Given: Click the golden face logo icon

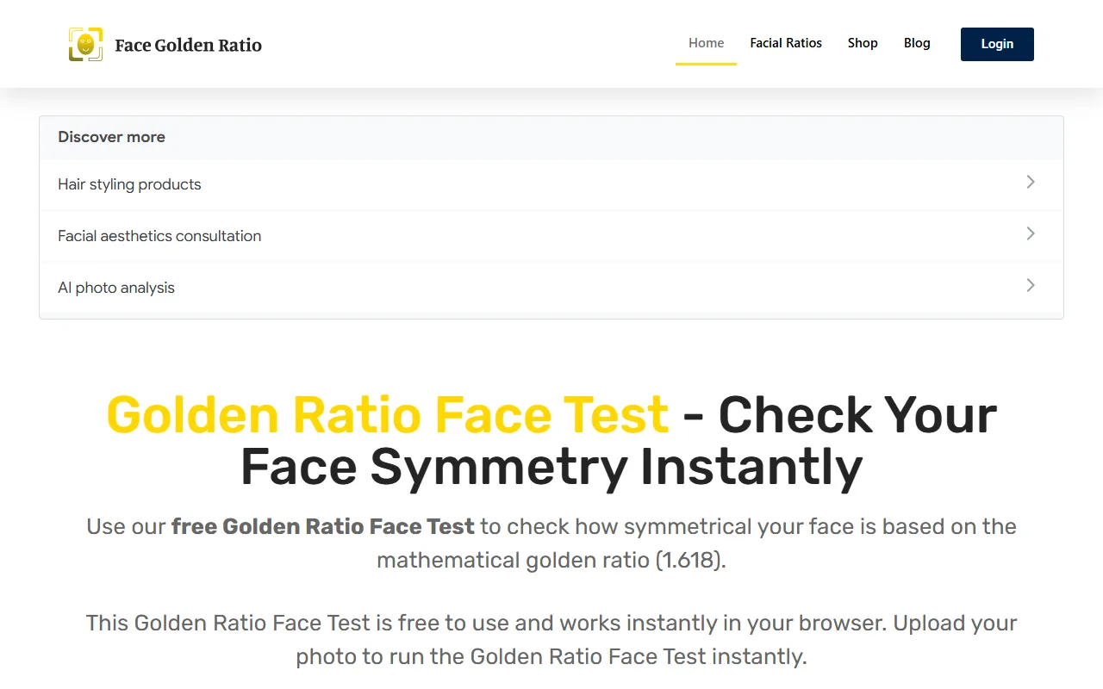Looking at the screenshot, I should [x=85, y=45].
